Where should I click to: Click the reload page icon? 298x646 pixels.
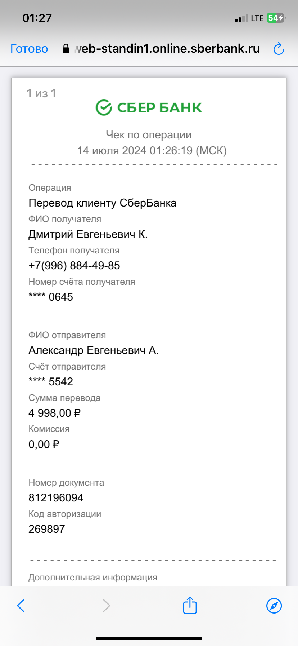pos(279,49)
